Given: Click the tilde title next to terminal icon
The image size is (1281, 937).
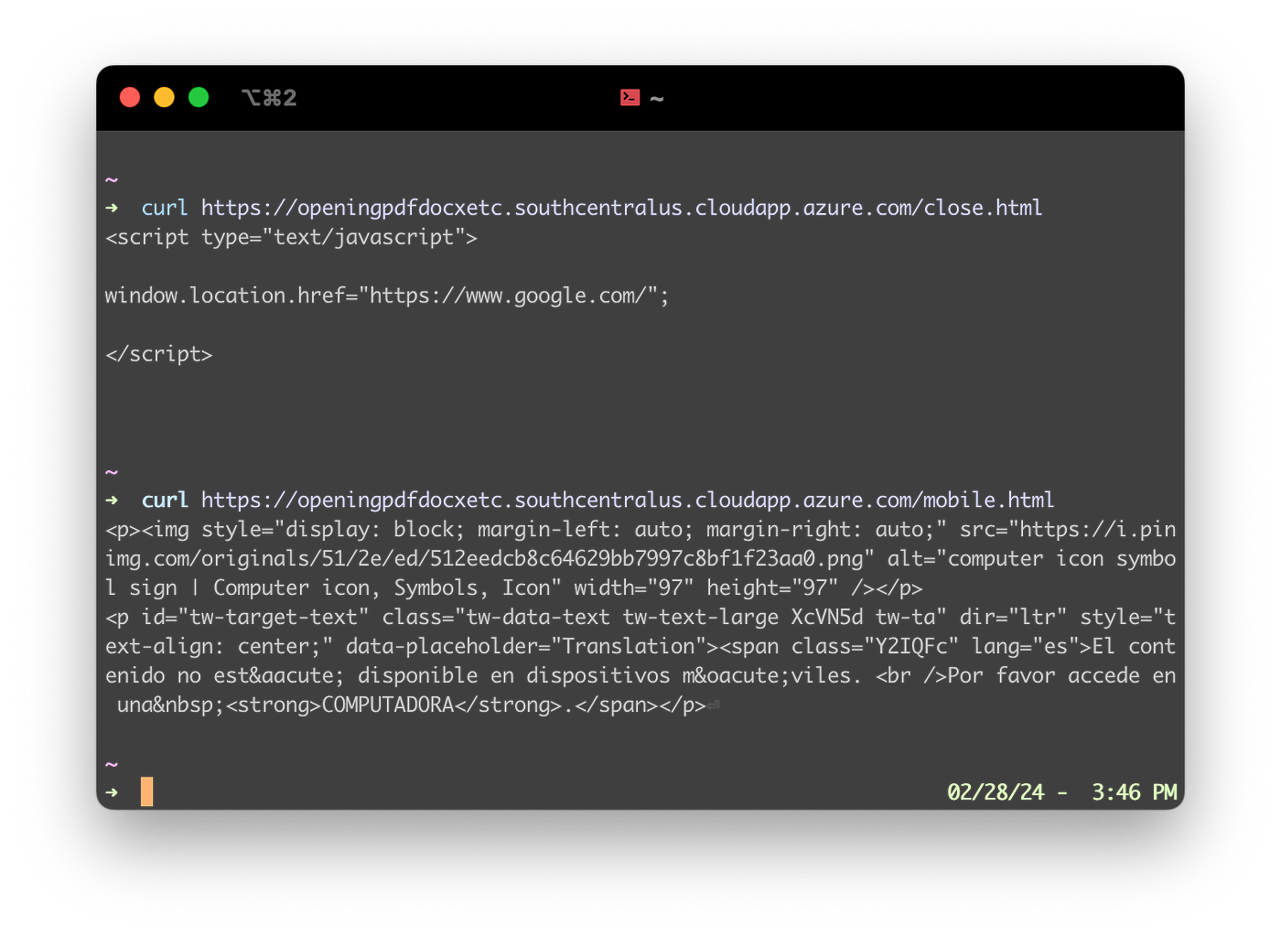Looking at the screenshot, I should (657, 98).
